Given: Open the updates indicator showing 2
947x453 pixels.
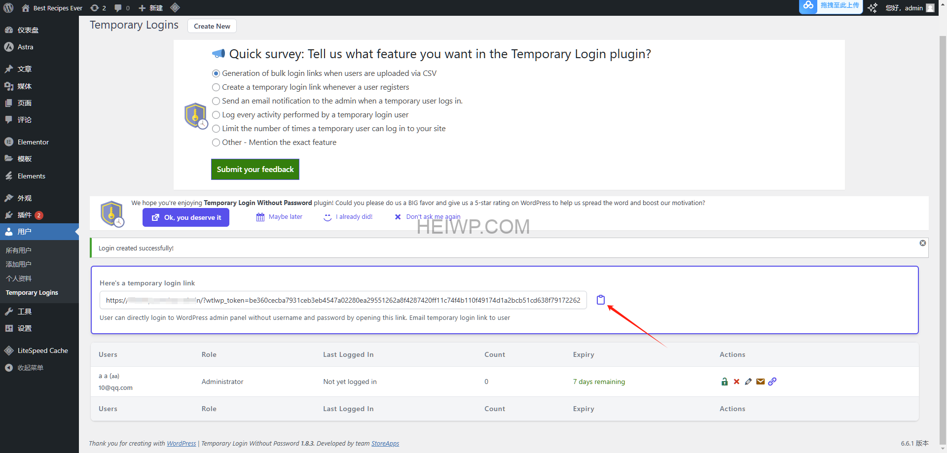Looking at the screenshot, I should click(x=98, y=8).
